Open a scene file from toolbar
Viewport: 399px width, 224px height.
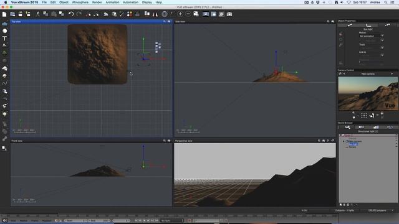click(12, 14)
